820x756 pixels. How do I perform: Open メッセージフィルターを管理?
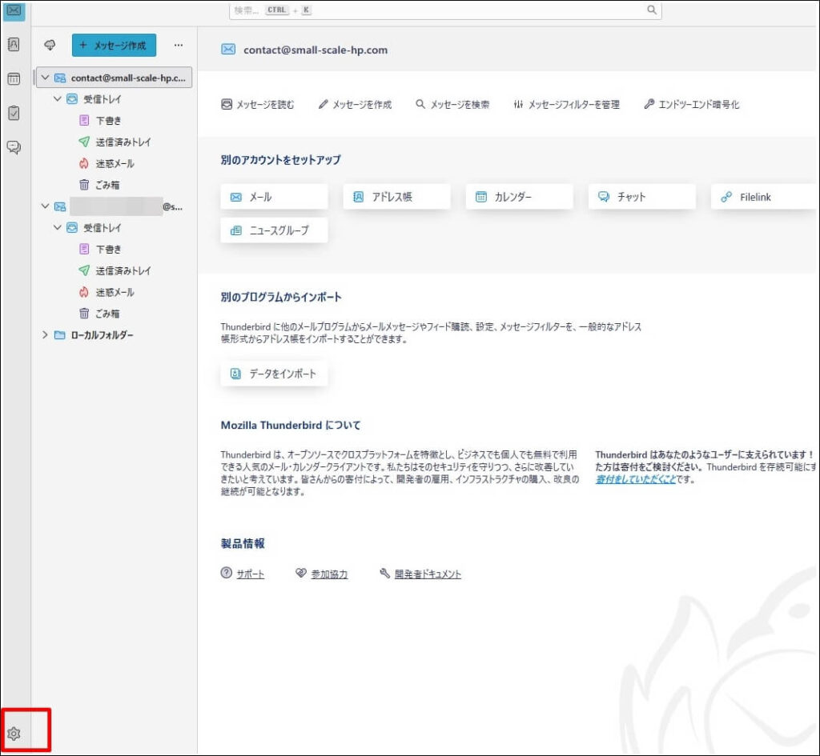(x=566, y=105)
